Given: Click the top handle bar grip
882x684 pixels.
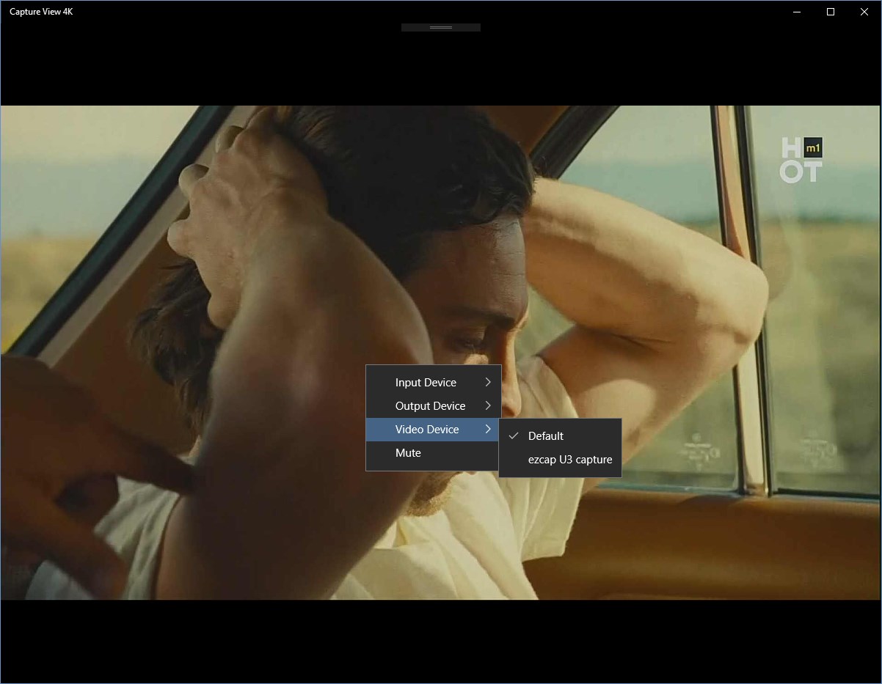Looking at the screenshot, I should (441, 27).
